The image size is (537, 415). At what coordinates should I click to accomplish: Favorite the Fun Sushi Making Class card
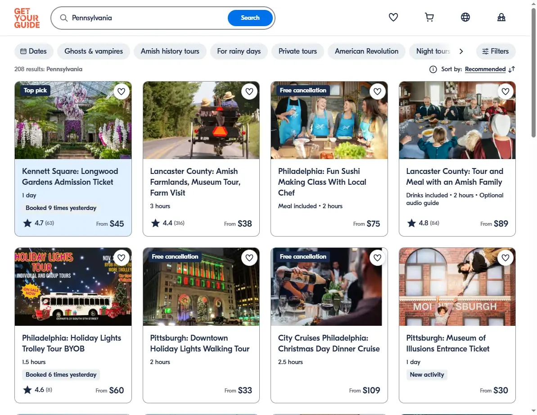[x=377, y=91]
